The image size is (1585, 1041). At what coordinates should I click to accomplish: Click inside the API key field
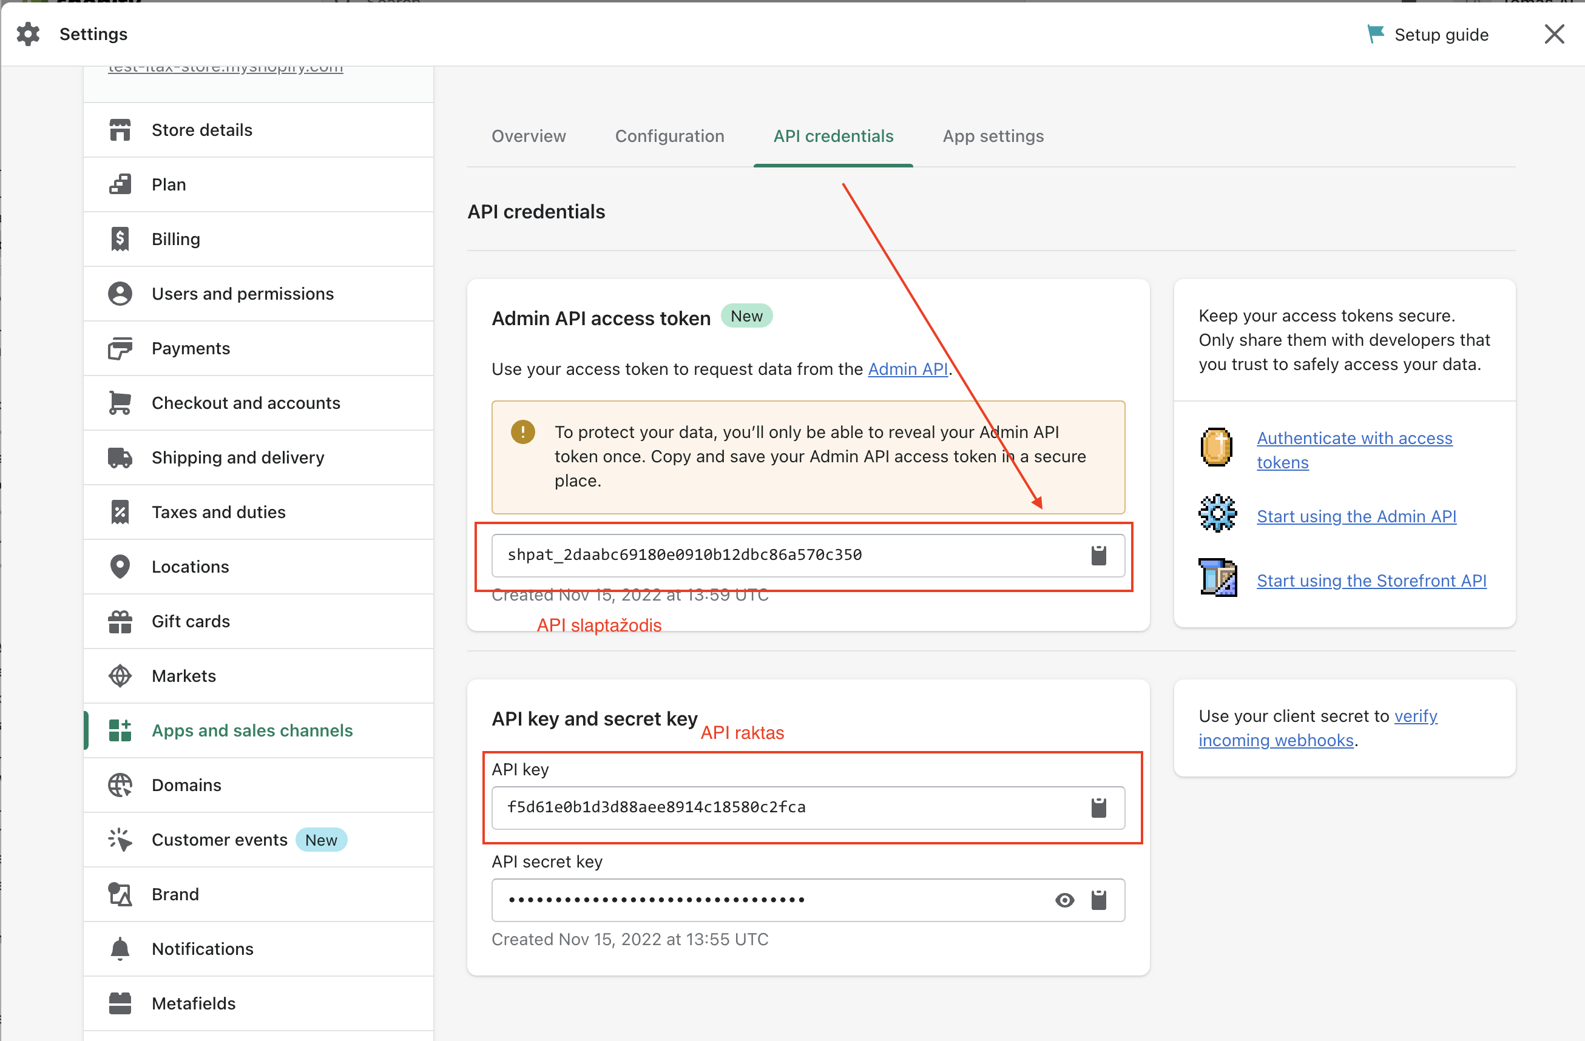coord(766,807)
